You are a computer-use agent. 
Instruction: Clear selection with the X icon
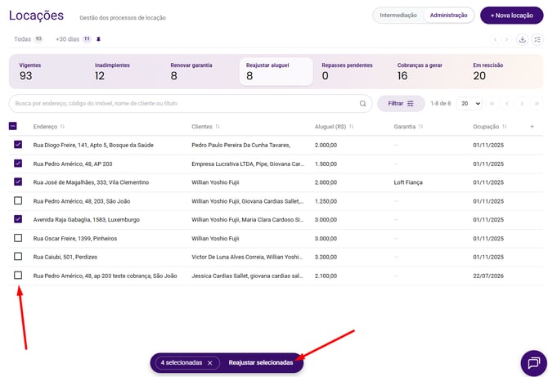[x=209, y=363]
